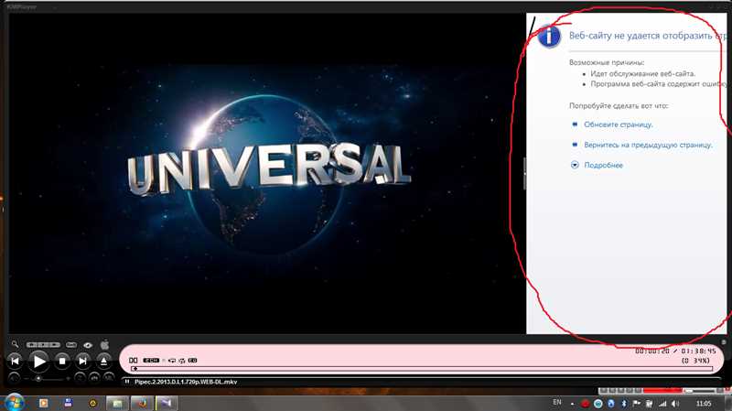
Task: Click the middle round button below the Next button
Action: point(95,378)
